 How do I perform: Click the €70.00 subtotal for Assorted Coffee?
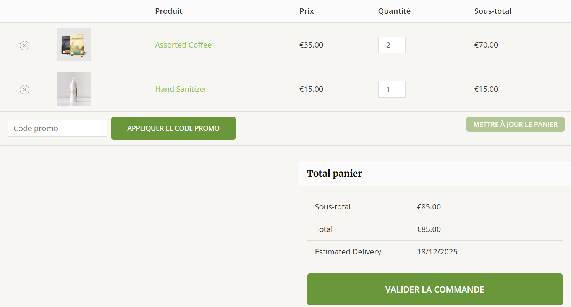tap(486, 45)
